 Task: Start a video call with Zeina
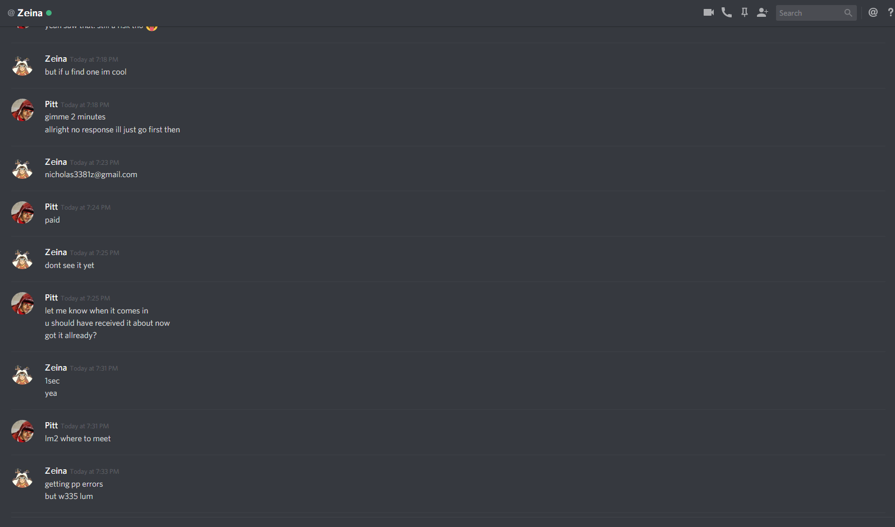(708, 12)
